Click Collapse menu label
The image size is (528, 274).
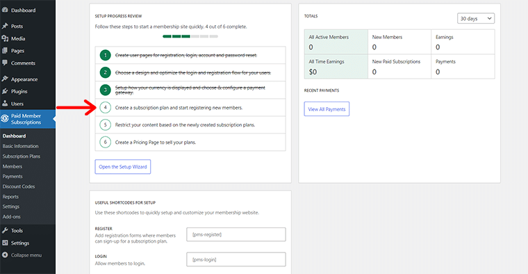click(x=26, y=255)
